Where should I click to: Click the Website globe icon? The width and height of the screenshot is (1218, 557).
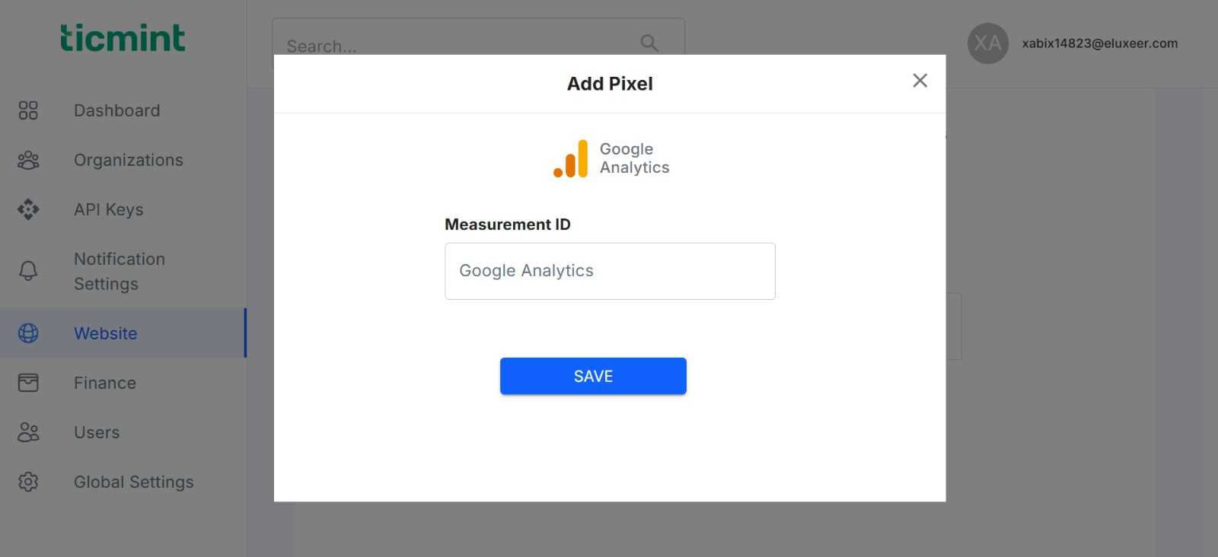point(28,333)
